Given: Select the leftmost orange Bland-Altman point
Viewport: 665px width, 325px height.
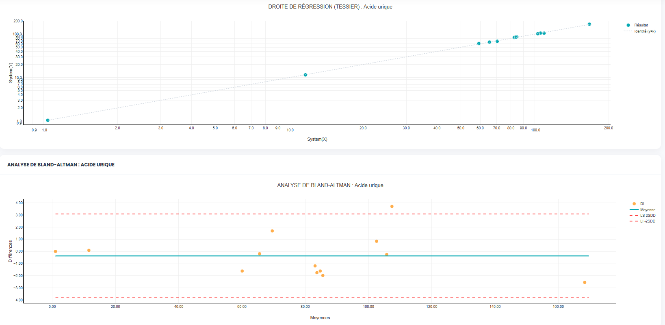Looking at the screenshot, I should 56,251.
